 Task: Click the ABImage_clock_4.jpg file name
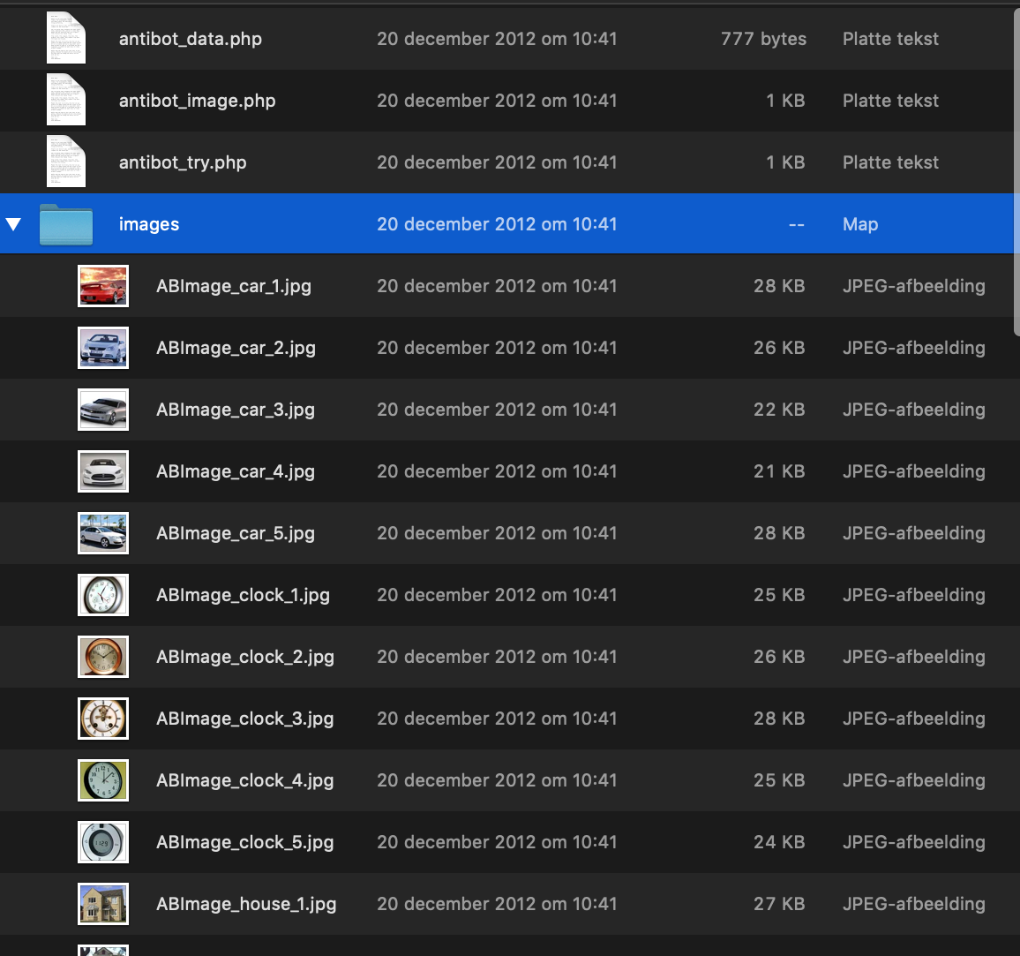tap(245, 780)
